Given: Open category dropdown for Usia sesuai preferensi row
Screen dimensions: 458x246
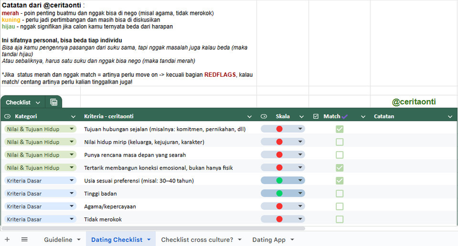Looking at the screenshot, I should pos(72,180).
